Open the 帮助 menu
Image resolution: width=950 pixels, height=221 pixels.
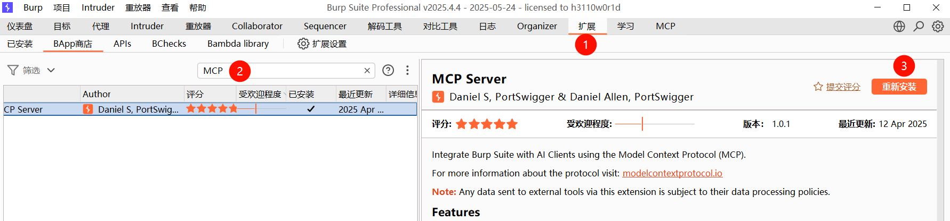(198, 7)
